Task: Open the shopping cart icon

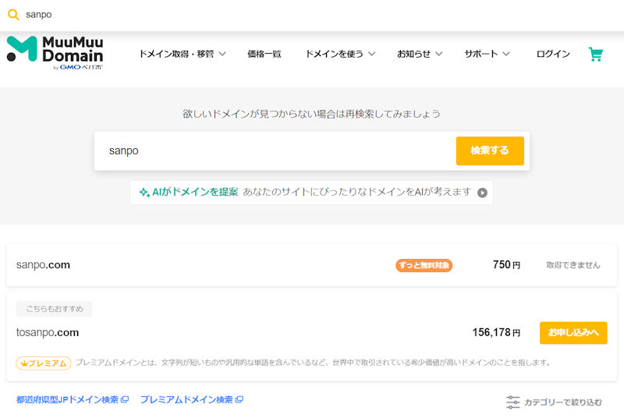Action: [596, 55]
